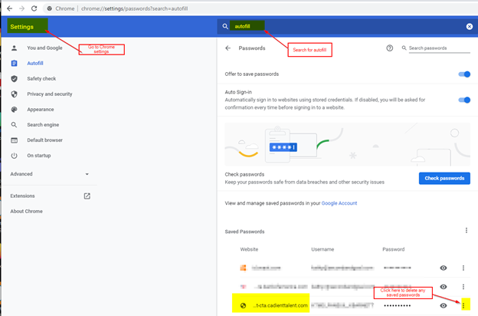Show password for first saved entry
Image resolution: width=478 pixels, height=316 pixels.
coord(444,268)
